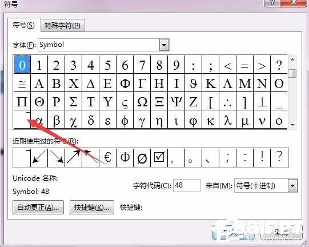Select the empty set Ø recent symbol

pos(142,158)
